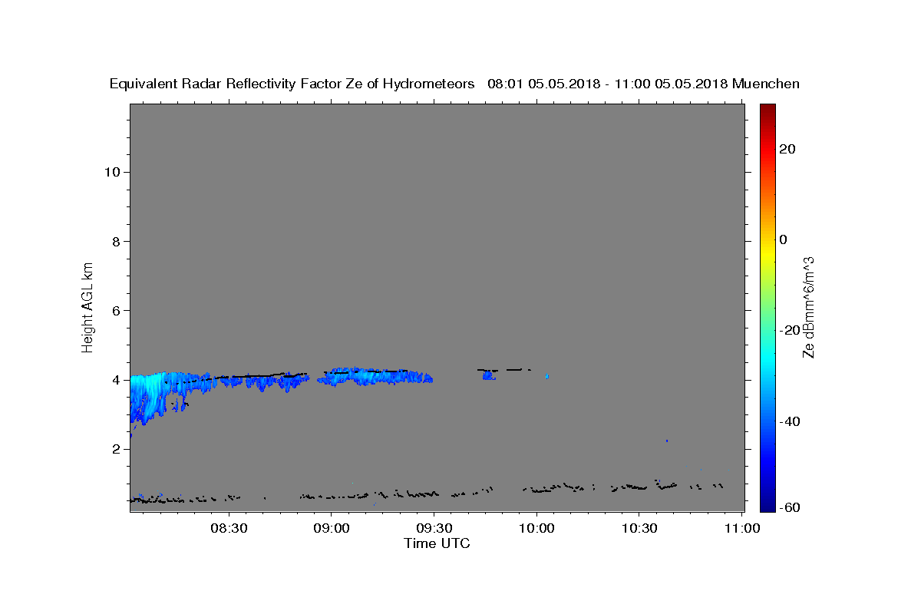Viewport: 921px width, 614px height.
Task: Pick the dark blue bottom of the colorbar
Action: [x=767, y=503]
